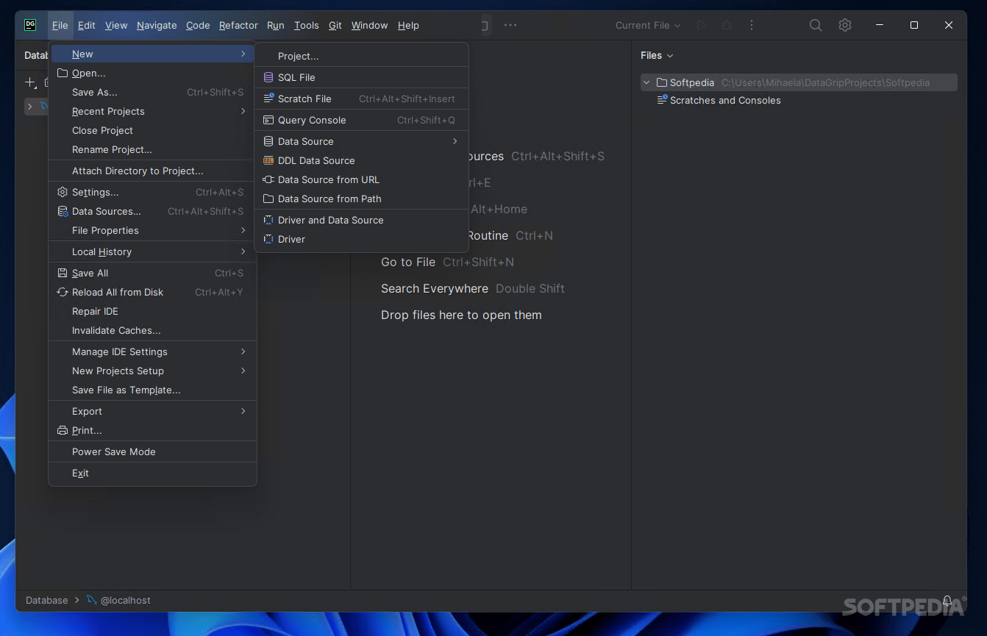Image resolution: width=987 pixels, height=636 pixels.
Task: Click the Scratch File icon in the submenu
Action: [268, 99]
